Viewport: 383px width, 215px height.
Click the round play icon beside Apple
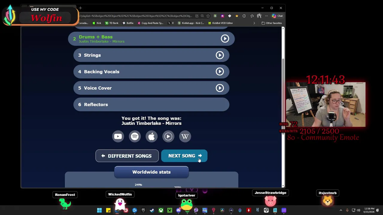coord(168,136)
